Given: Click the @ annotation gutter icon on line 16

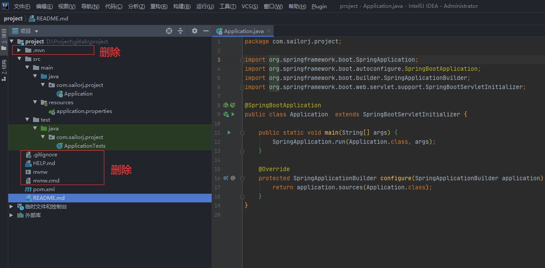Looking at the screenshot, I should (233, 178).
